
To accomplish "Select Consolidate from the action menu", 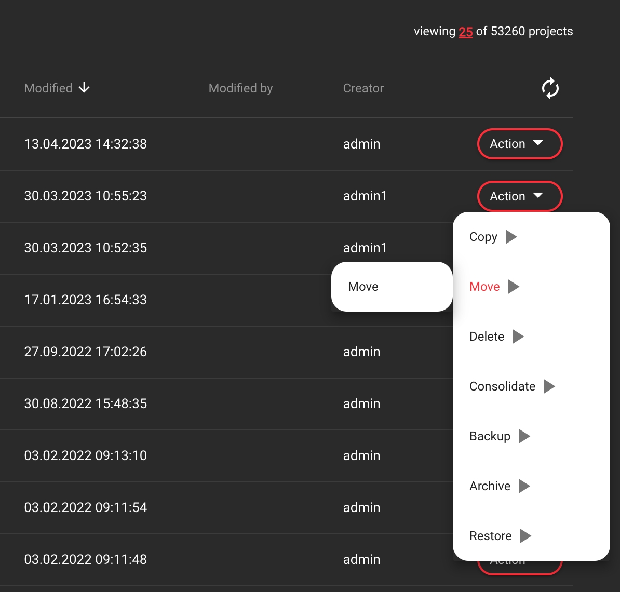I will [502, 386].
